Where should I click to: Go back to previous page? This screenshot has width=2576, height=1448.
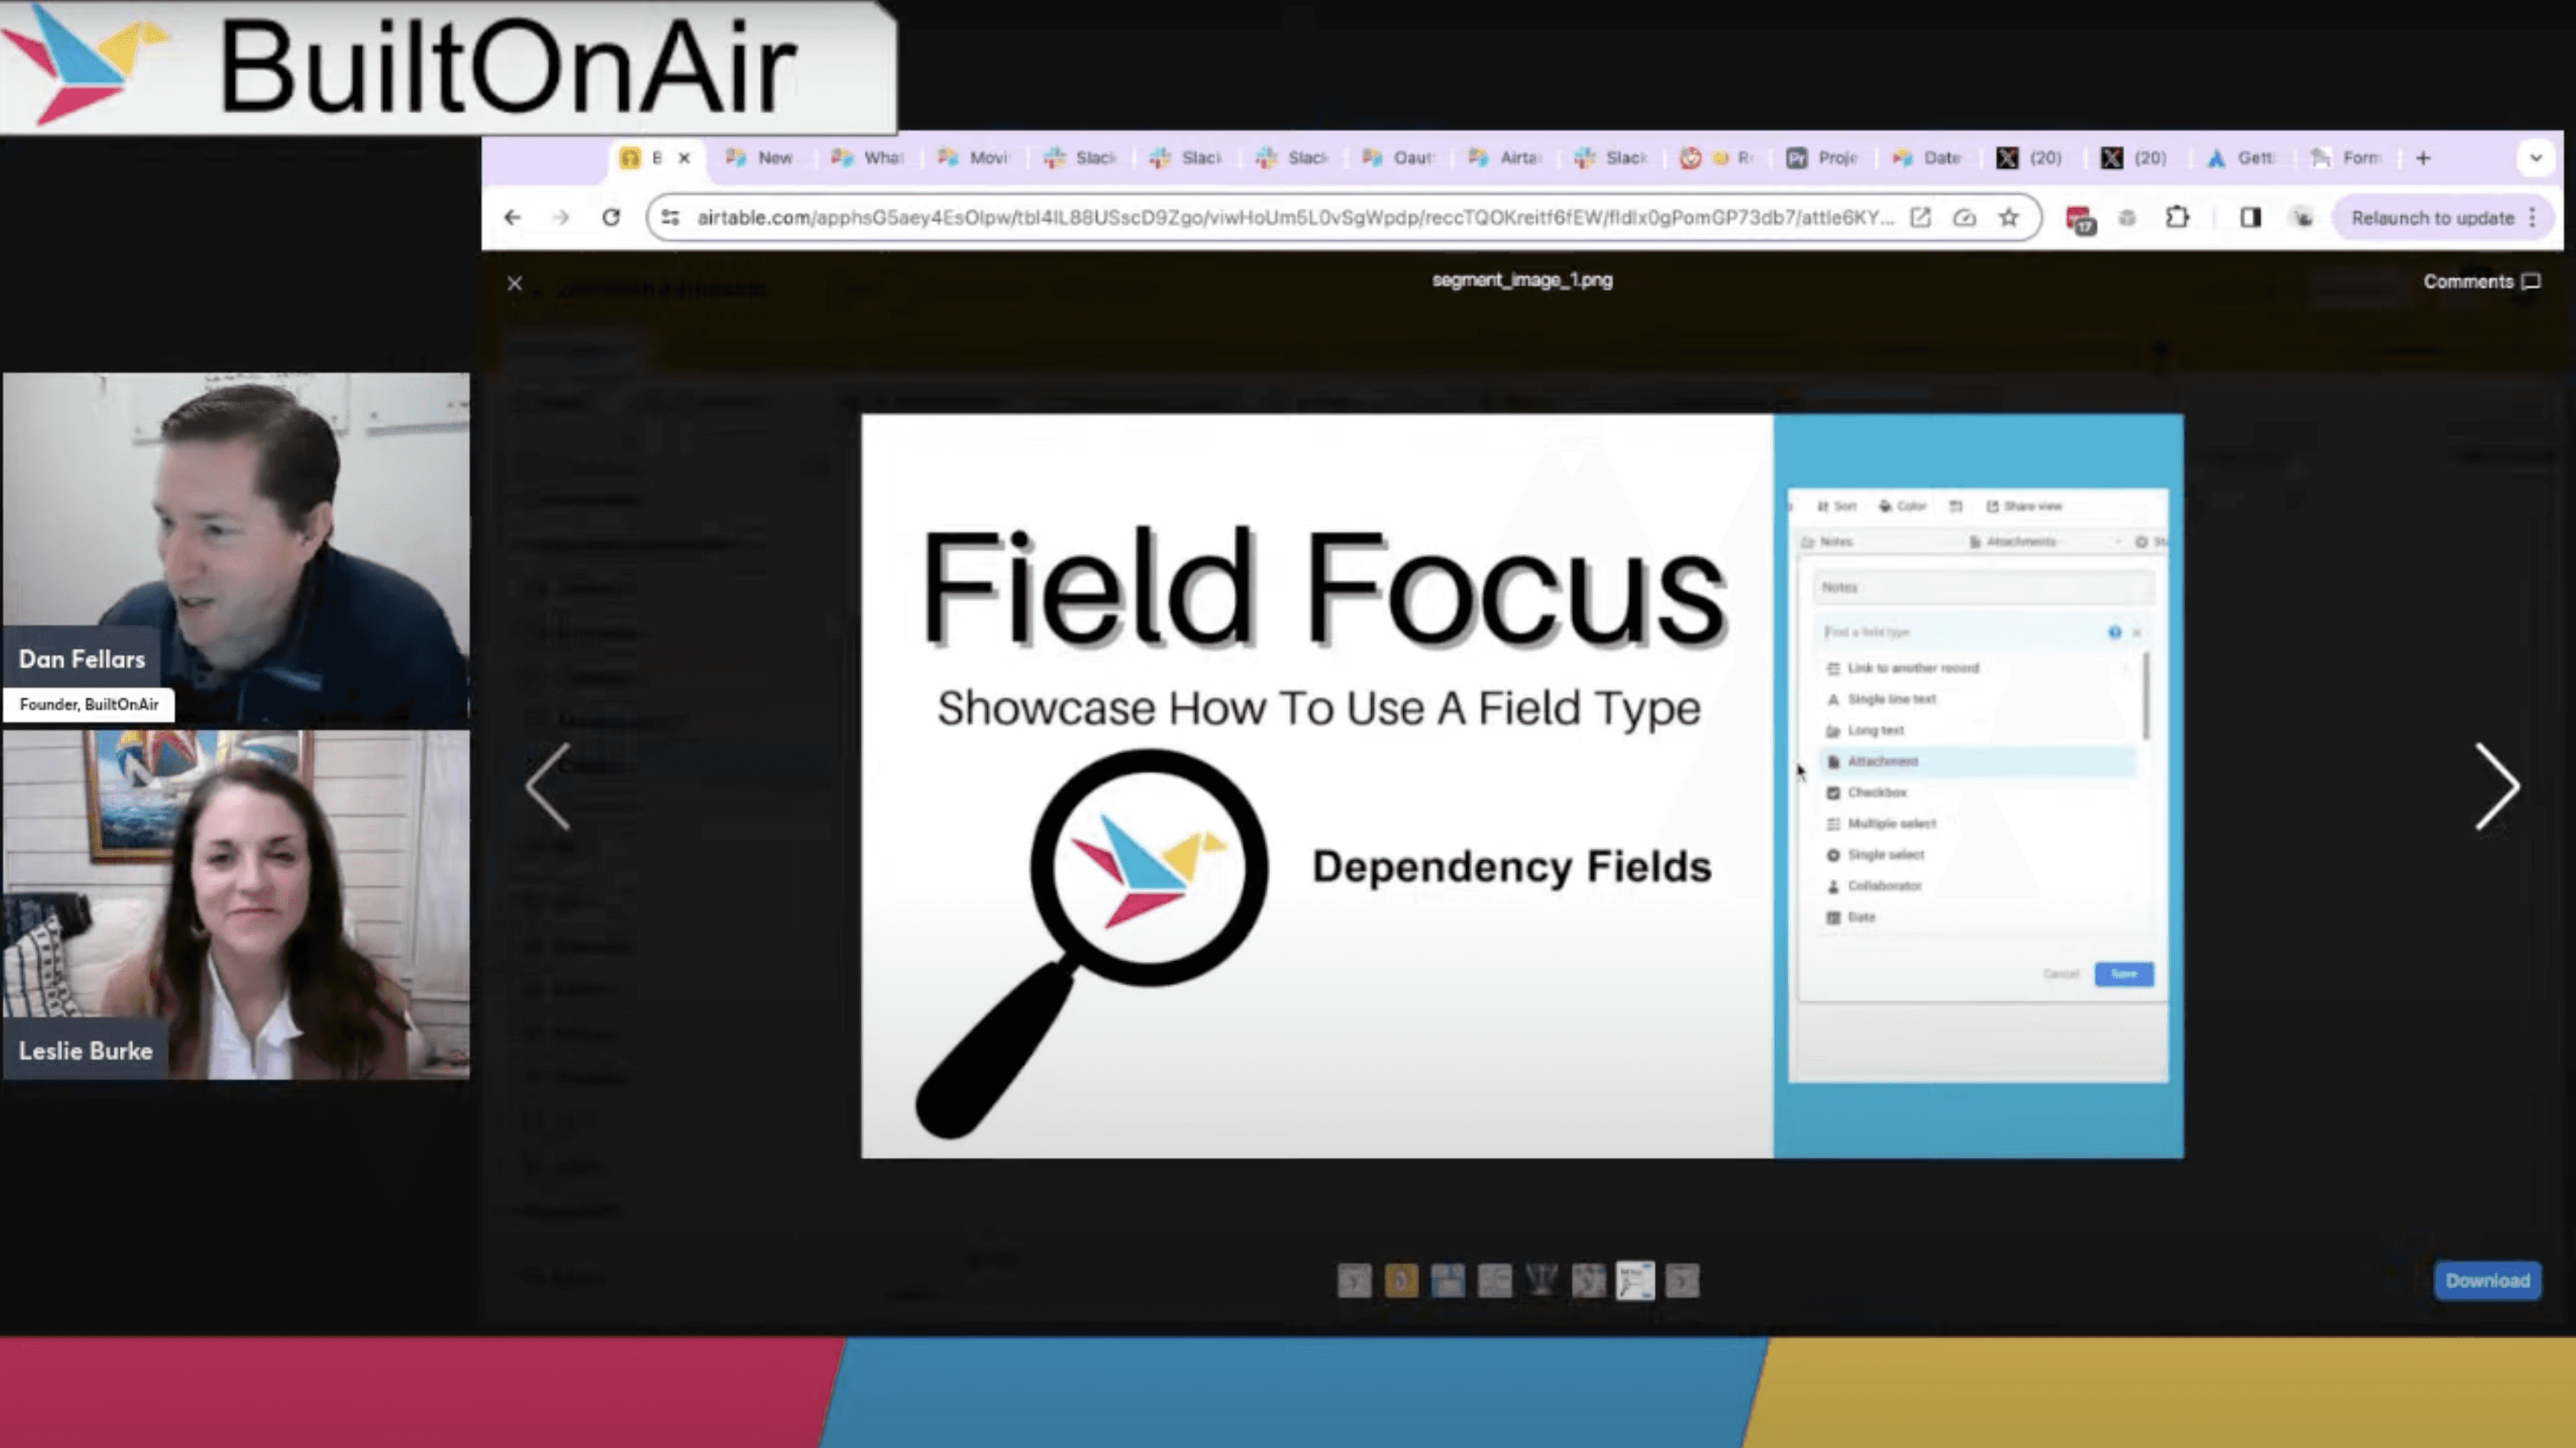pyautogui.click(x=513, y=218)
